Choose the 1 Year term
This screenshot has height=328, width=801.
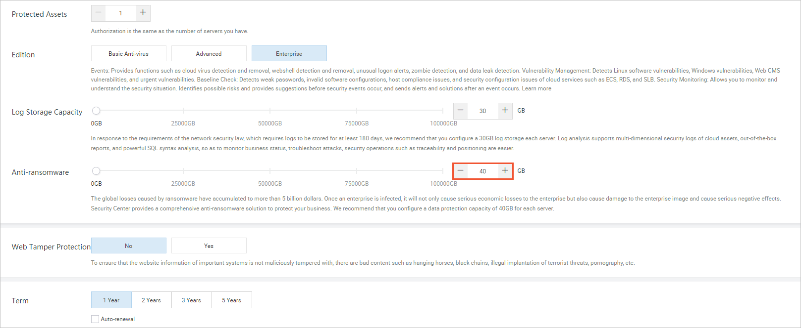click(x=111, y=300)
